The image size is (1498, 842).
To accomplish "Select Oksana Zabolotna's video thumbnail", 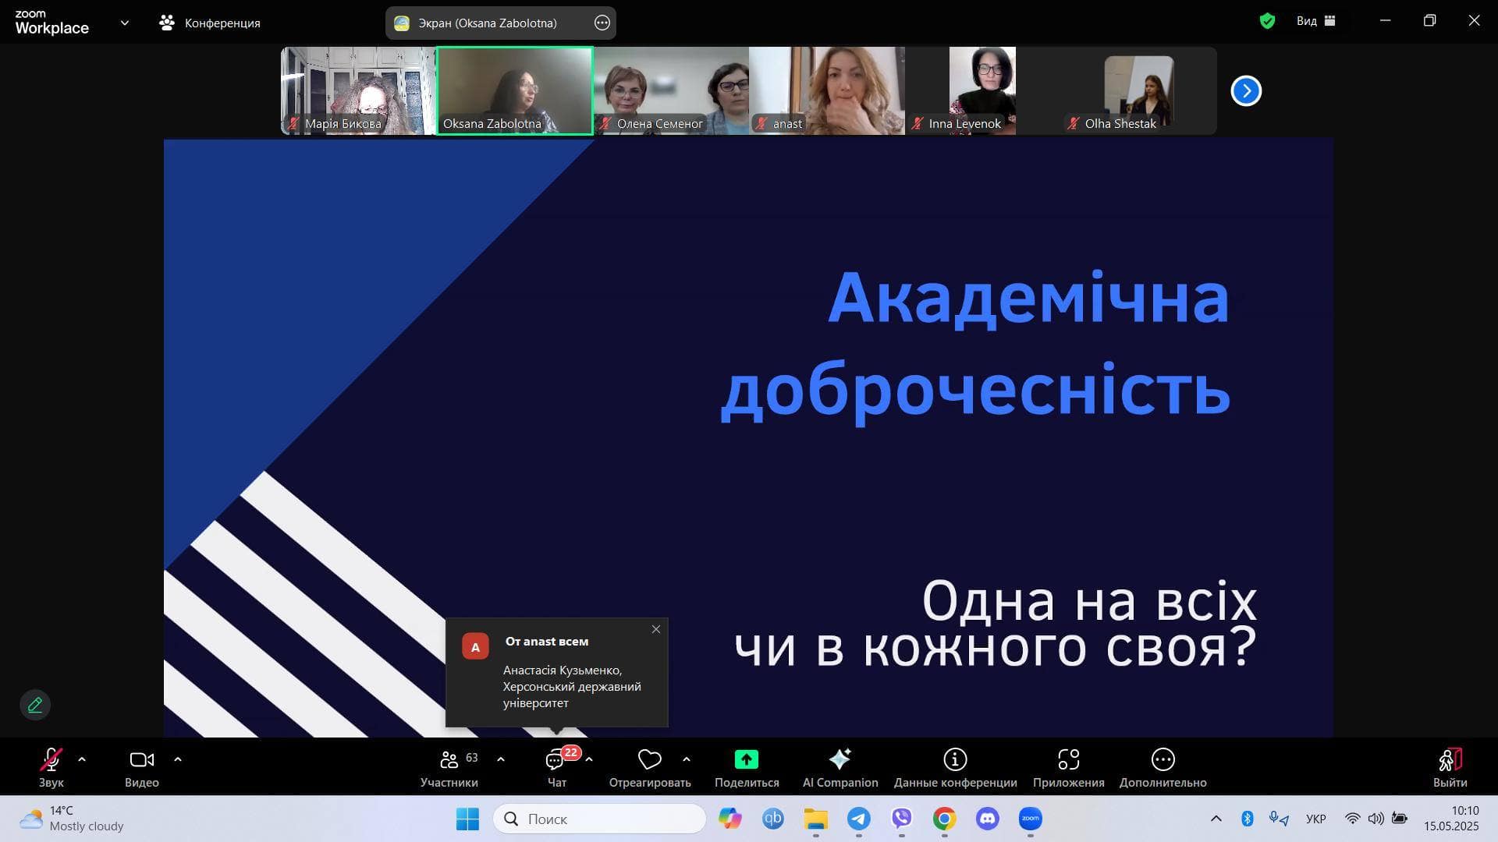I will point(515,90).
